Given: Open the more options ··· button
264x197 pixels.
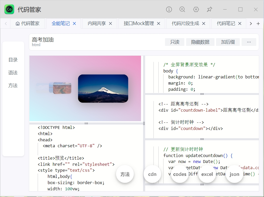Looking at the screenshot, I should coord(249,42).
